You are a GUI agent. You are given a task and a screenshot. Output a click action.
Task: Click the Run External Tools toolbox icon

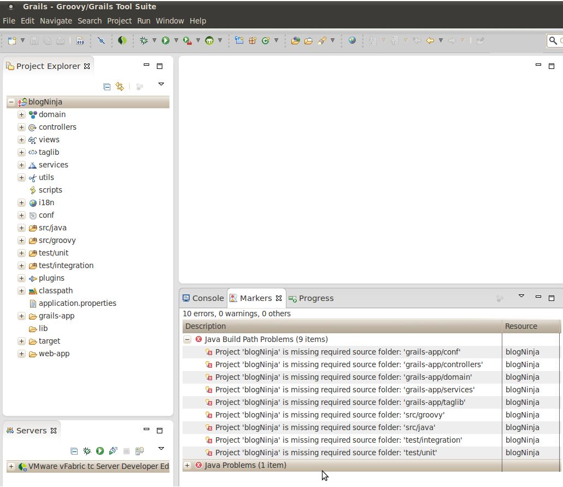187,40
